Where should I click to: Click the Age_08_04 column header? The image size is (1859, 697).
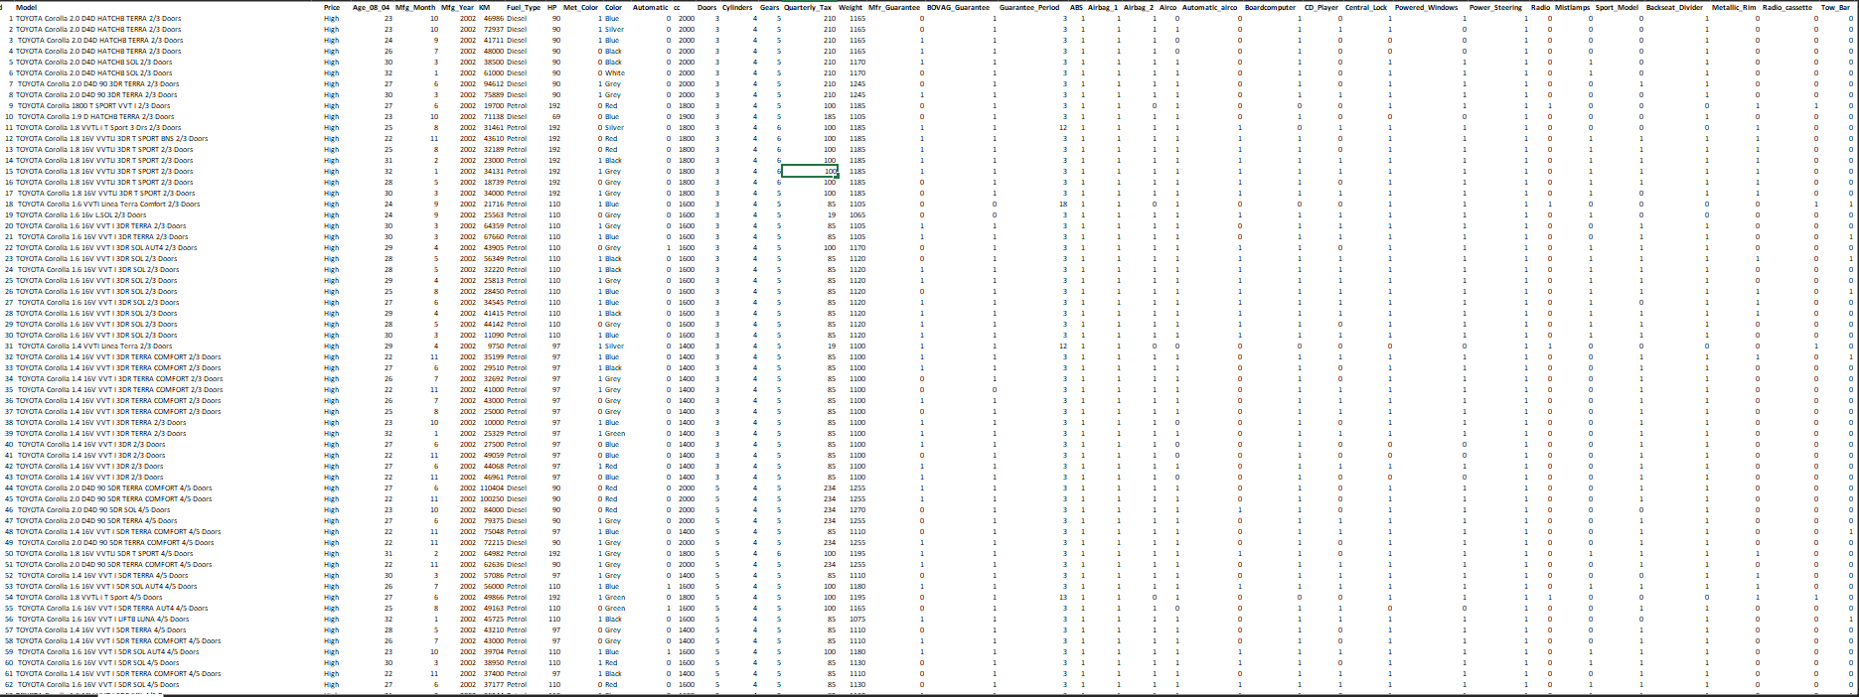[372, 7]
